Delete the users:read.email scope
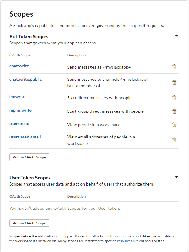Image resolution: width=189 pixels, height=252 pixels. [x=174, y=140]
